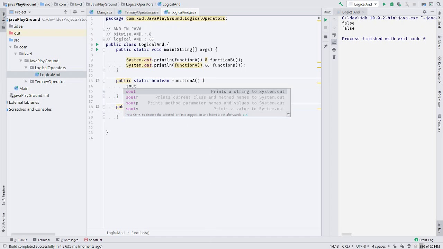
Task: Choose the soutv completion entry
Action: (207, 109)
